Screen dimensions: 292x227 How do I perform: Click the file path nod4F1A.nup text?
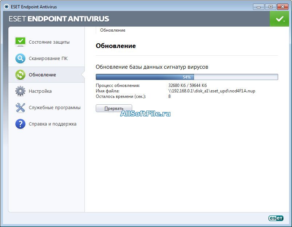[212, 91]
